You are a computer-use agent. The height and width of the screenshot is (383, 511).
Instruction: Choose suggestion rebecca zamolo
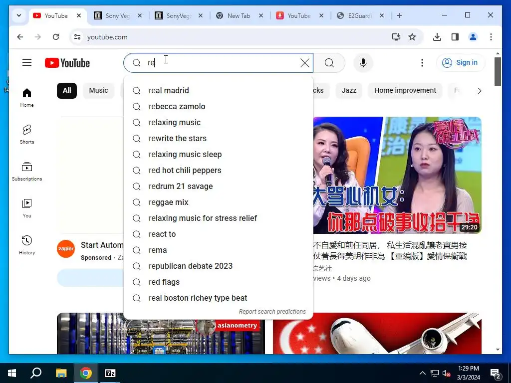(x=219, y=107)
